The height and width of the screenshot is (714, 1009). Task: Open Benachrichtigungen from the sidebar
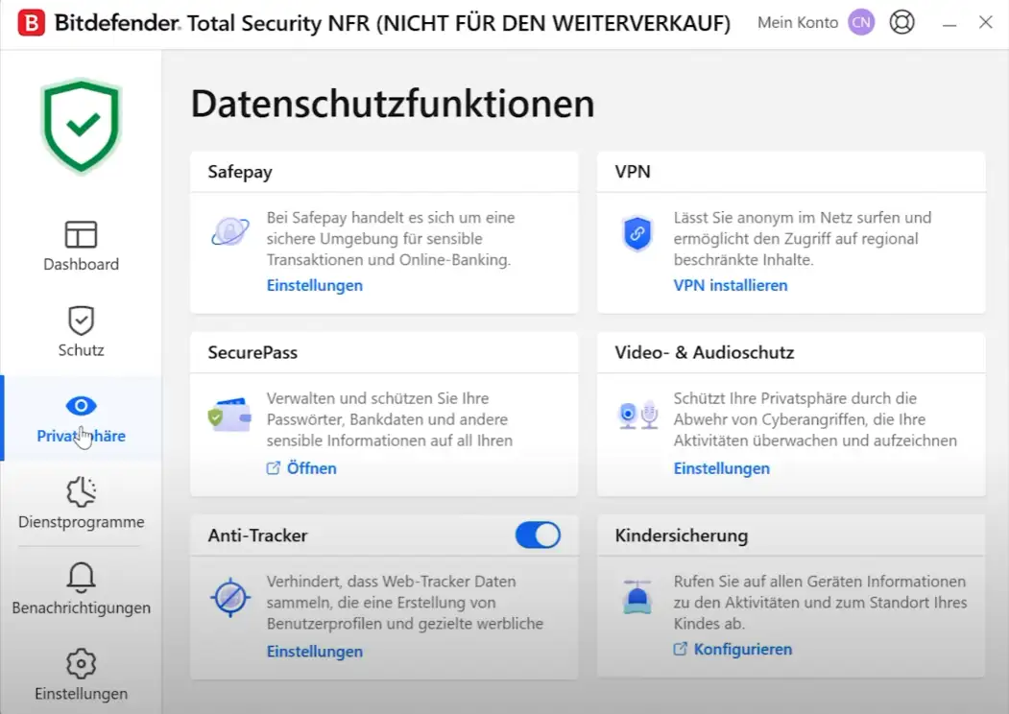pos(81,589)
